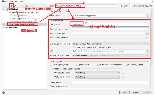Select EurekaServerApplication (10087) configuration
Viewport: 154px width, 95px height.
pos(24,12)
